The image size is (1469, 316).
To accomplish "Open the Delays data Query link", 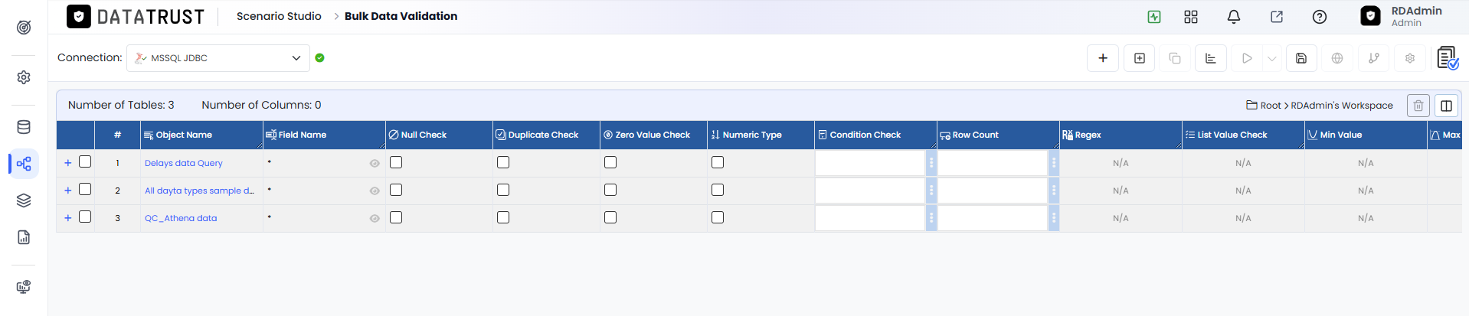I will [x=184, y=163].
